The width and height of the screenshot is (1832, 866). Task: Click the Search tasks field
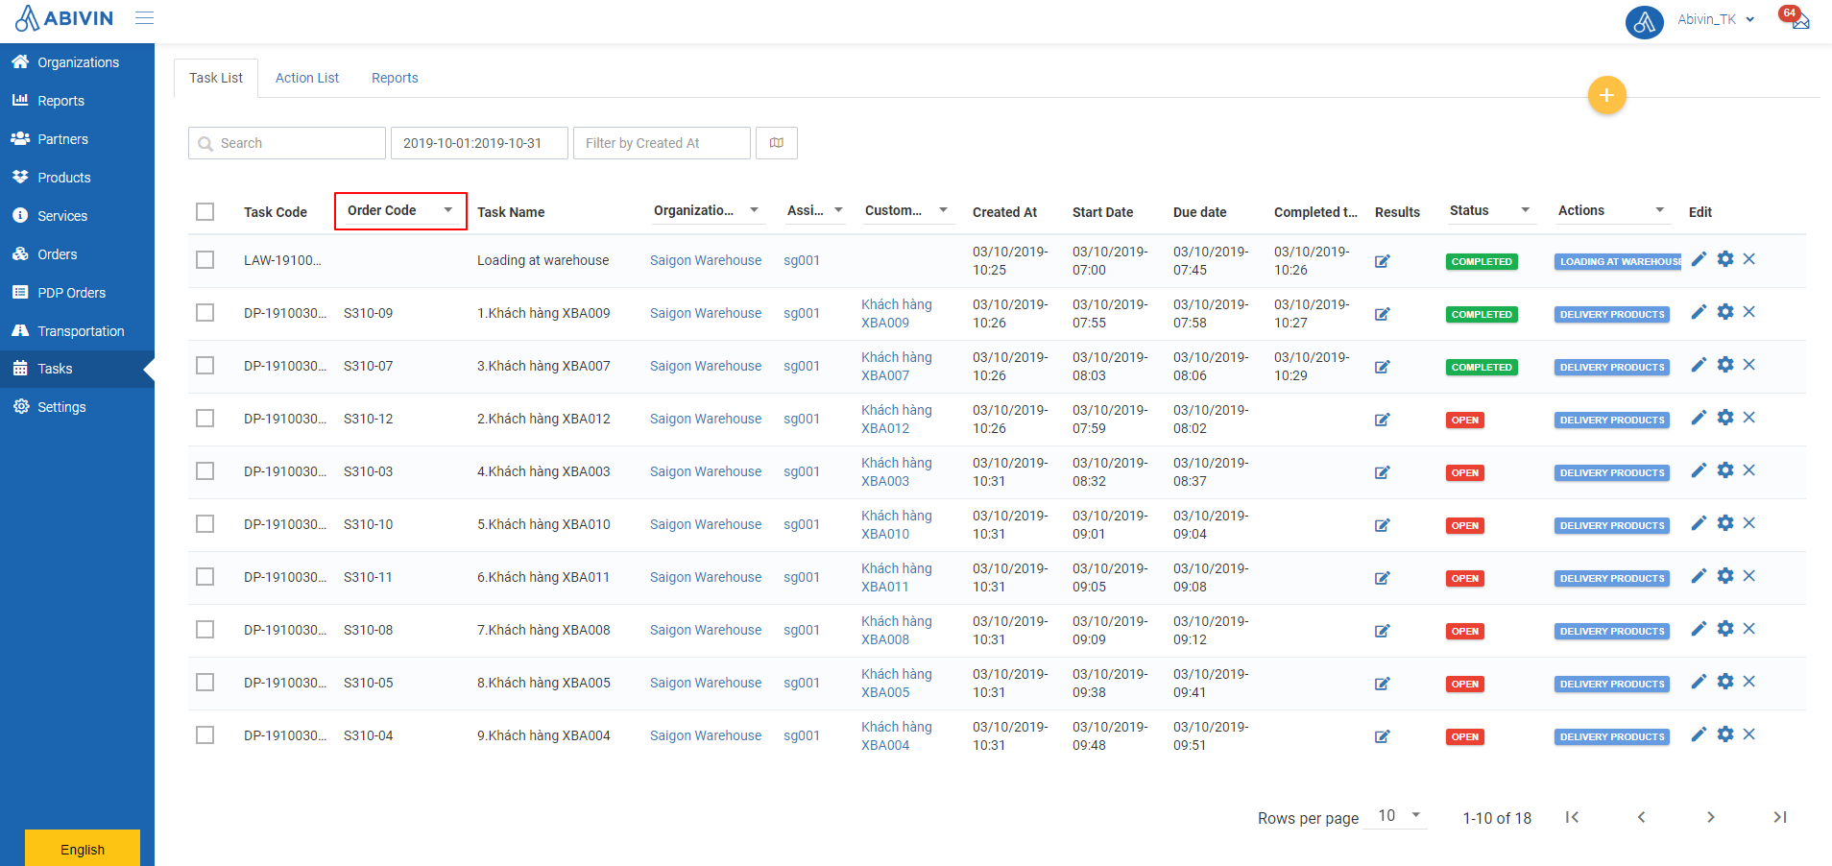pyautogui.click(x=287, y=143)
